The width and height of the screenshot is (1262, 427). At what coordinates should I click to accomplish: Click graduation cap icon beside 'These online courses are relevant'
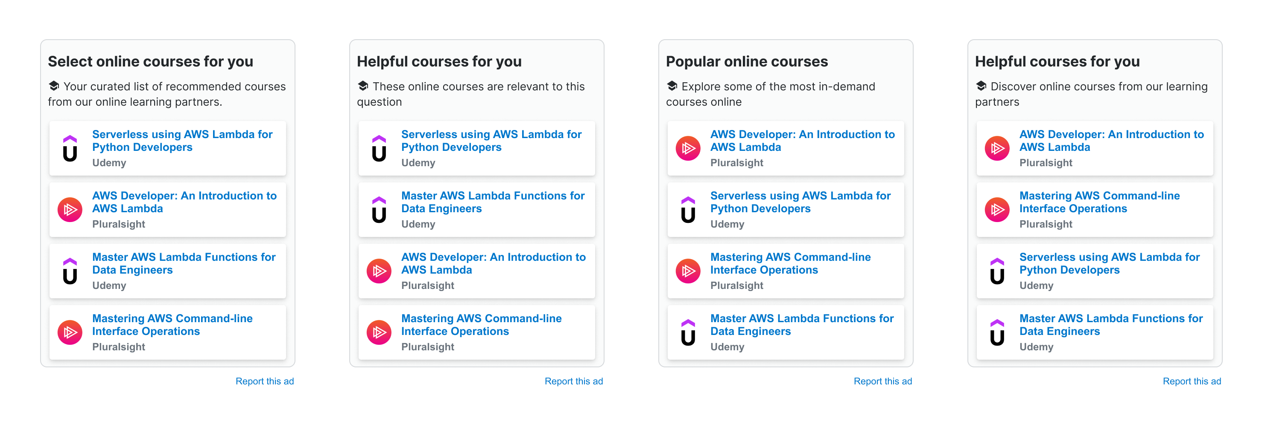[363, 86]
